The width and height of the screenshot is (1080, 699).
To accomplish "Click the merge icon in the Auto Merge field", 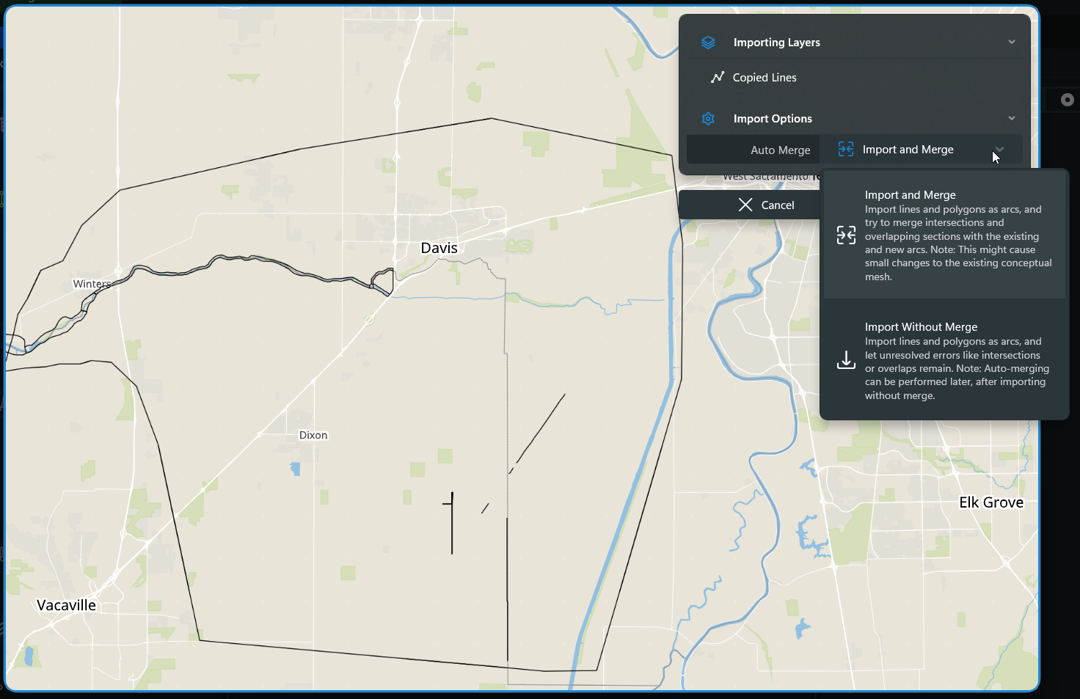I will click(845, 150).
